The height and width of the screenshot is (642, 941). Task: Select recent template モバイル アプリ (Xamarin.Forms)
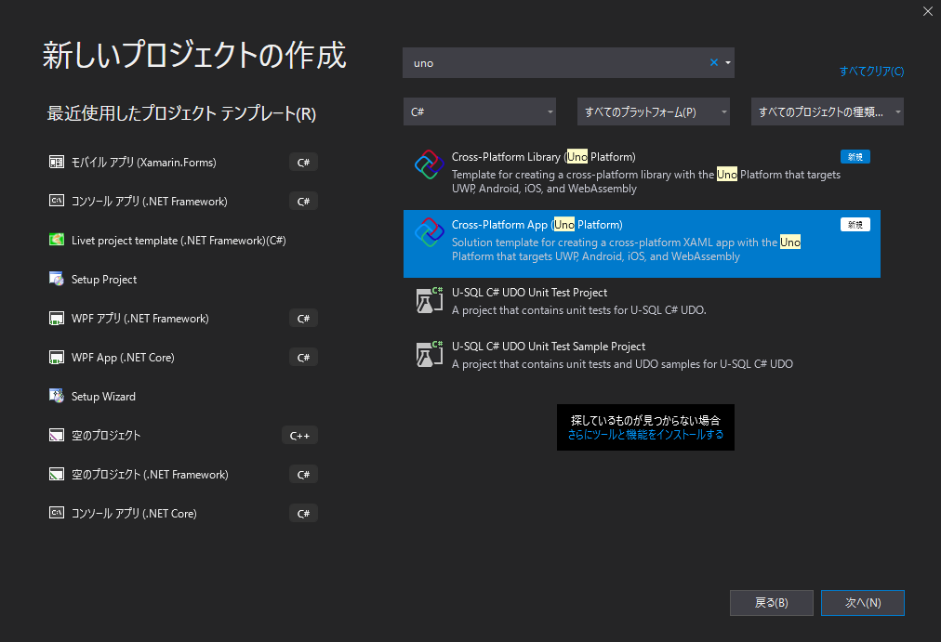183,162
